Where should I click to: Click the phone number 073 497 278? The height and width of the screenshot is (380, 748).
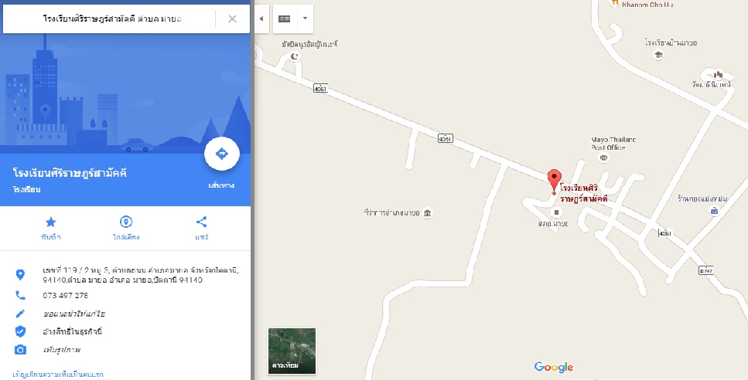[65, 295]
